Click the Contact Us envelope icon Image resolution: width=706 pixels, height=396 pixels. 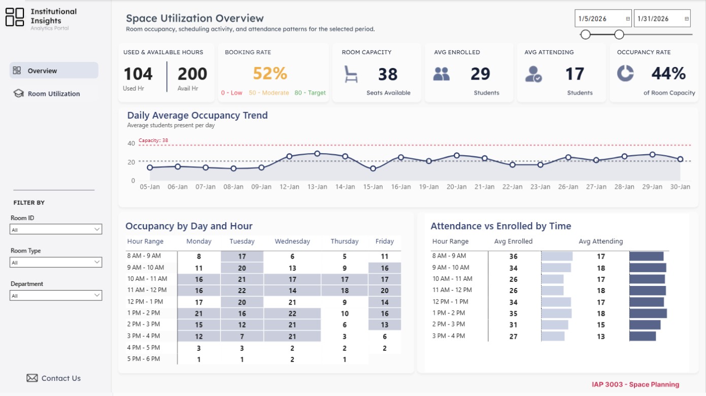[x=32, y=378]
